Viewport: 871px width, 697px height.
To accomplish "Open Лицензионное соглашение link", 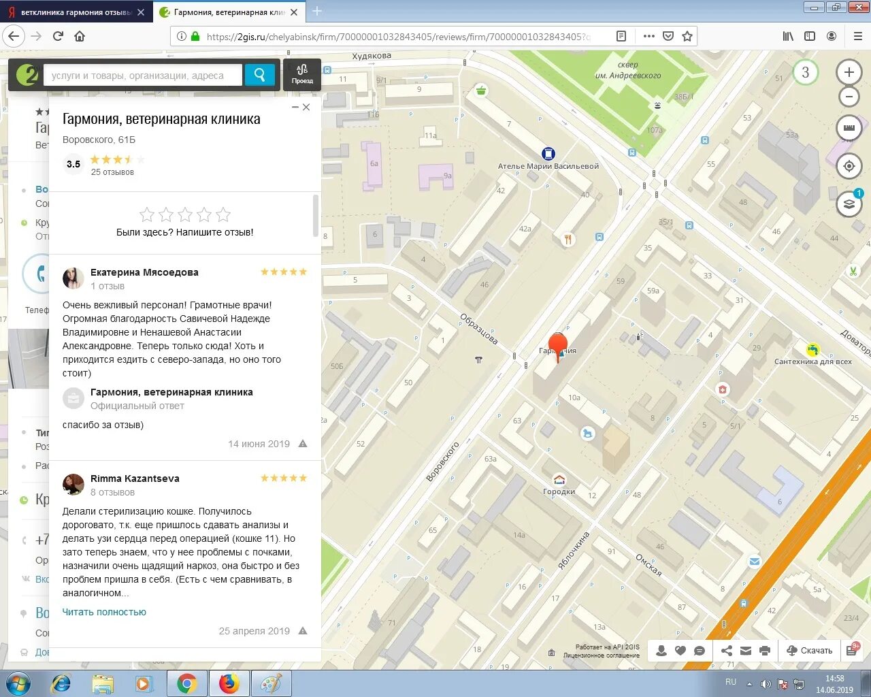I will coord(602,655).
